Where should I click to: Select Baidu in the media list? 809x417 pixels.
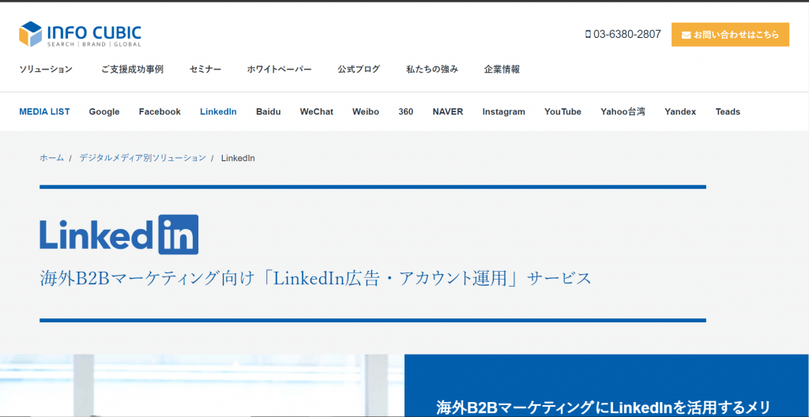coord(269,111)
